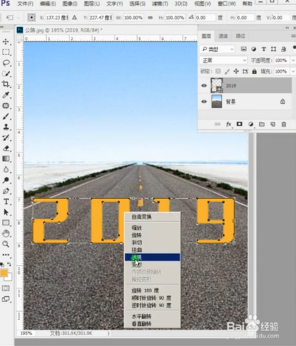Open the 不透明度 opacity dropdown arrow

click(293, 60)
